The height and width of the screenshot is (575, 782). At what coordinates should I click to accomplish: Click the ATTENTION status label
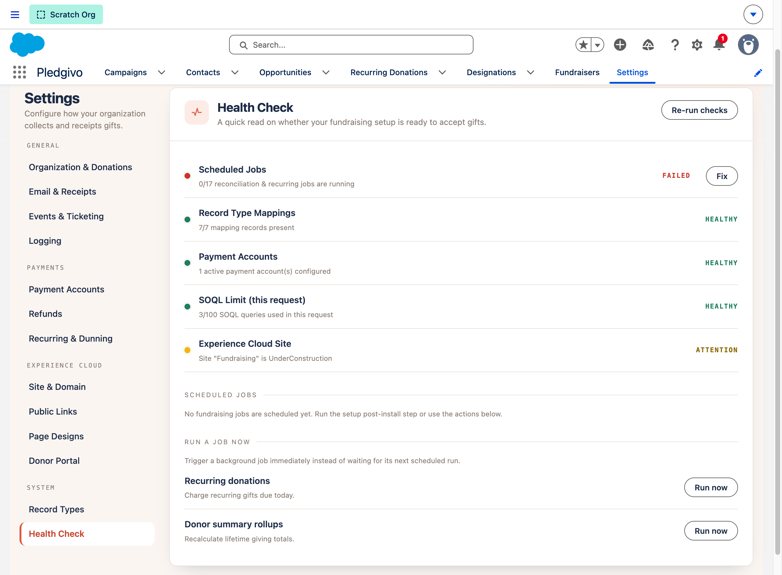coord(717,350)
